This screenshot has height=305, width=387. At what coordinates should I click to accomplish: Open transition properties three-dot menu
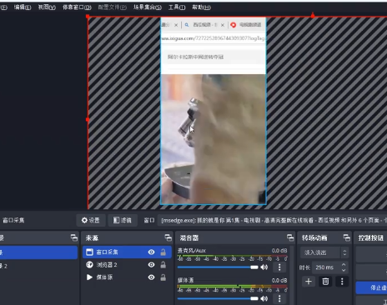(342, 282)
